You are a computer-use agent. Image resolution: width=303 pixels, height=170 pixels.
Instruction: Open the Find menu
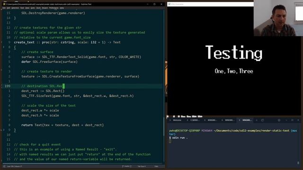[22, 8]
